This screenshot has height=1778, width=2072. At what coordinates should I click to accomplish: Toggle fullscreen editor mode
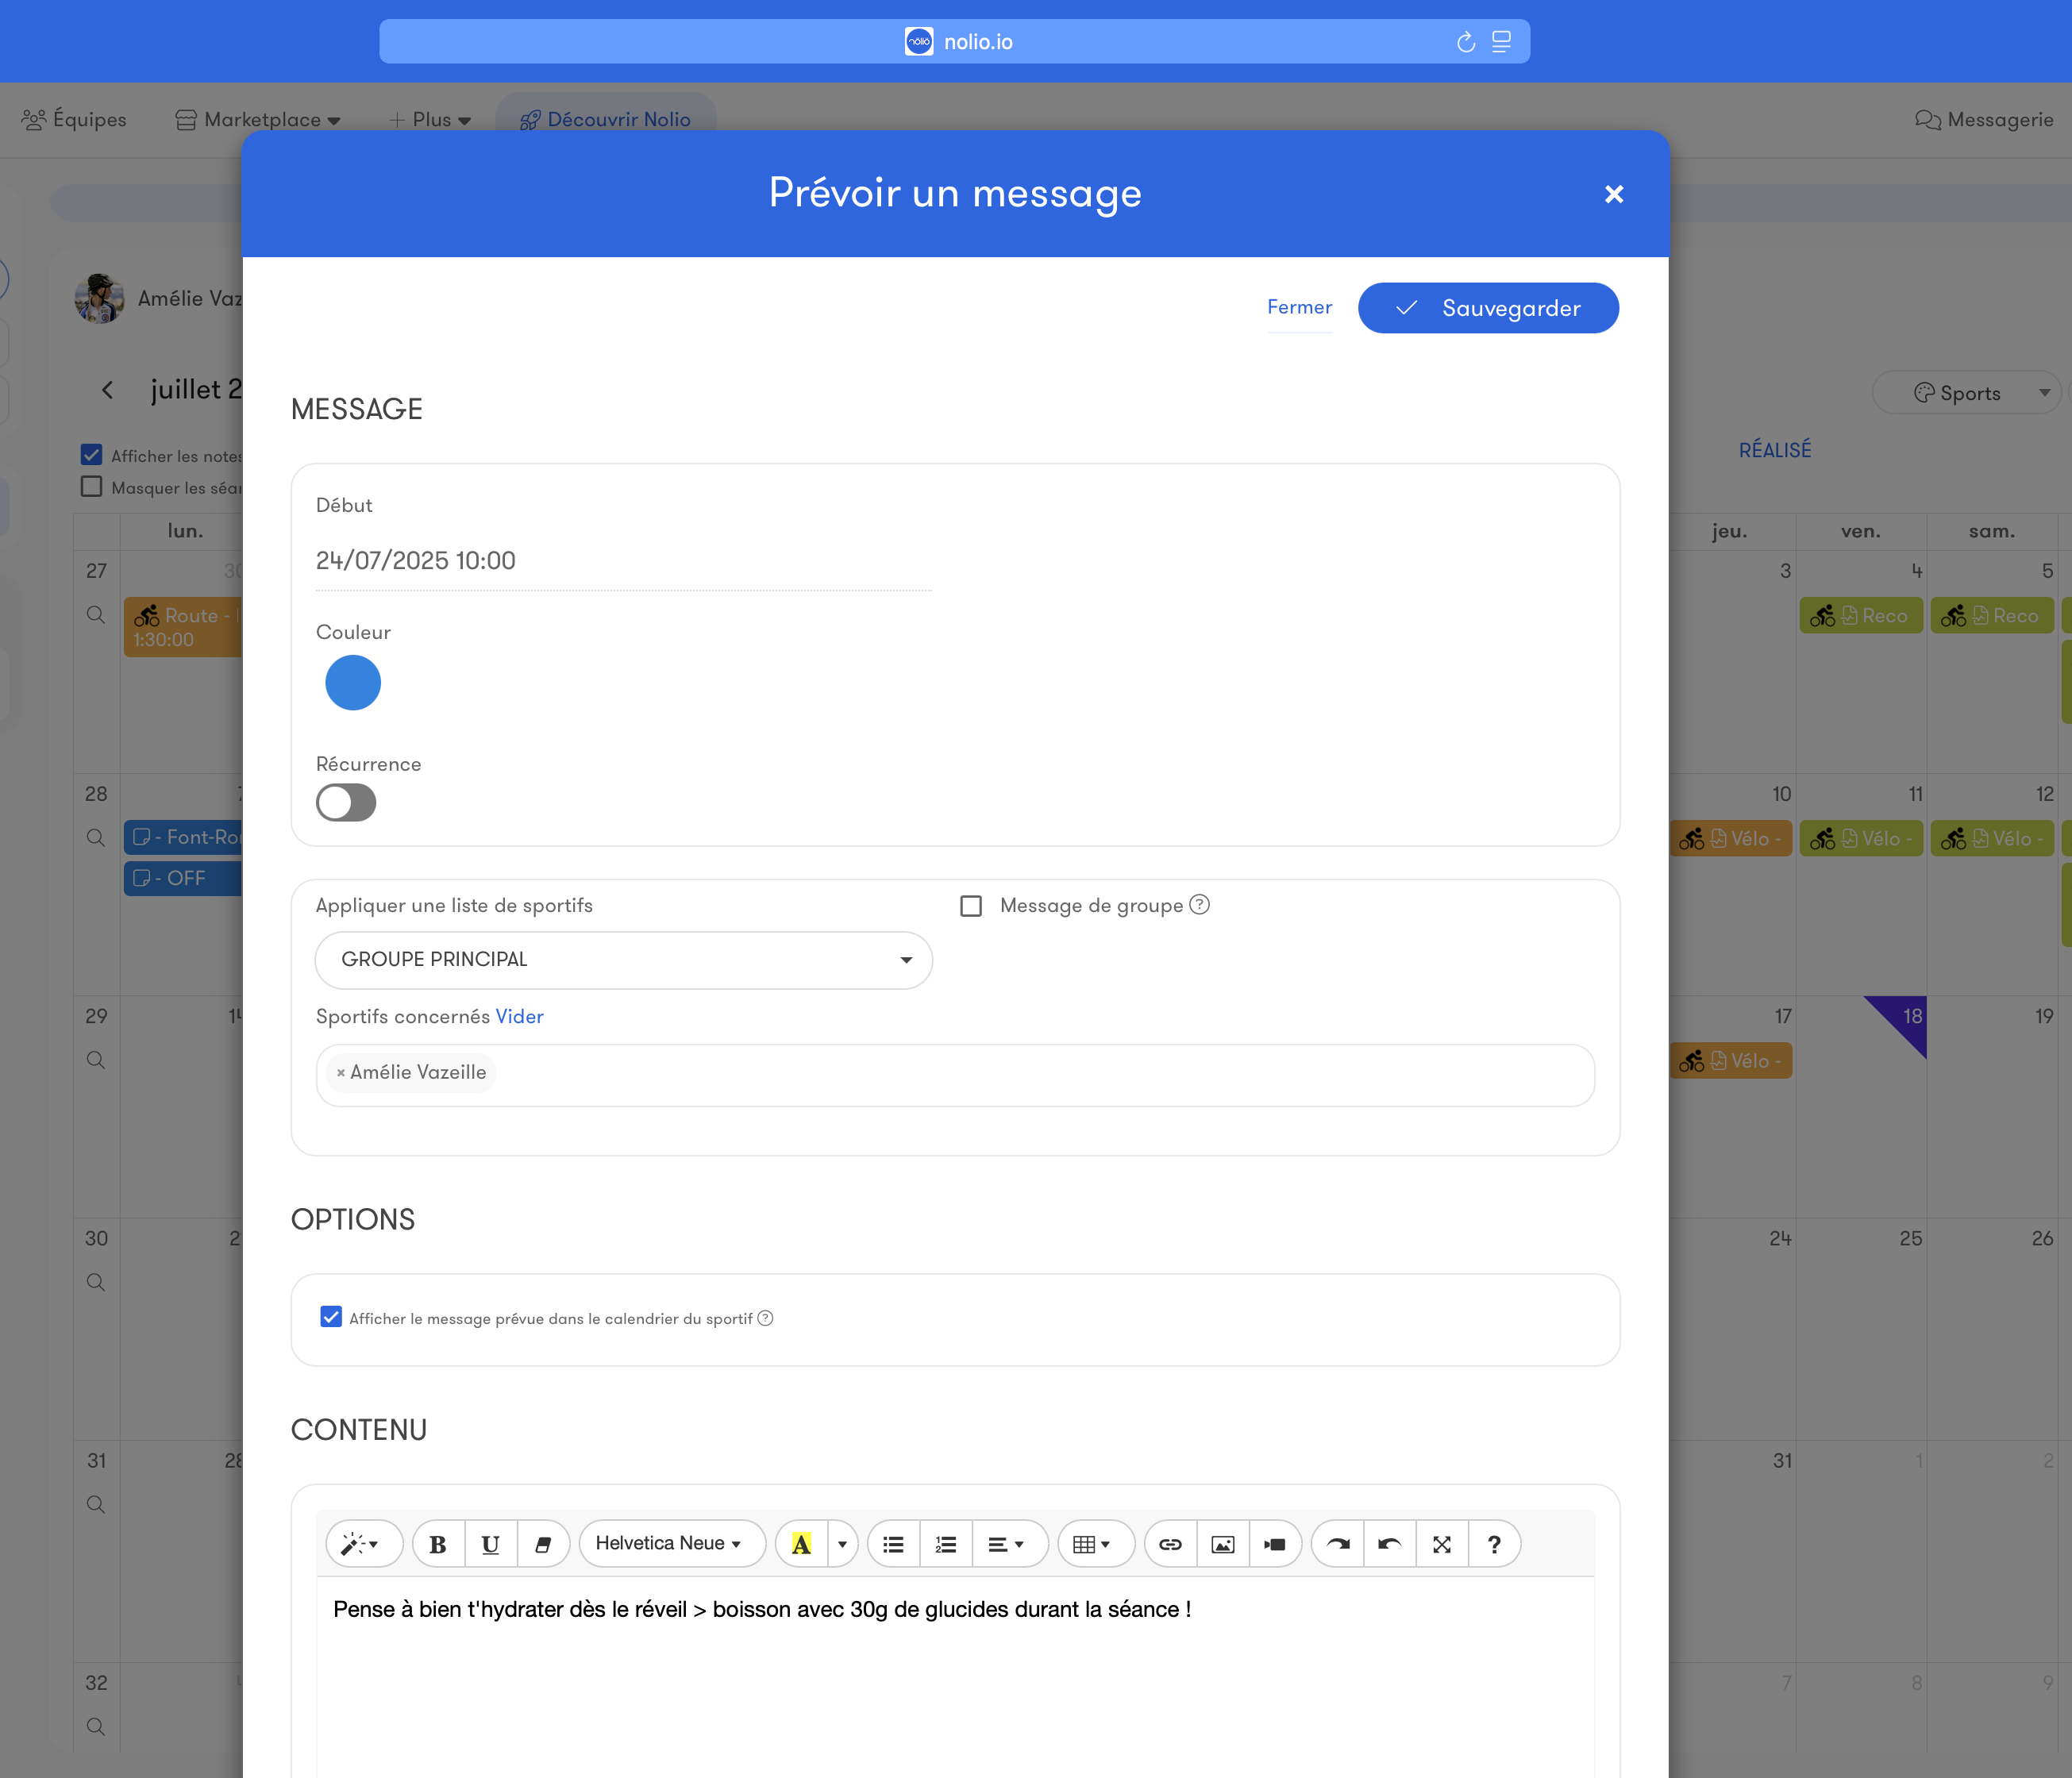coord(1441,1544)
